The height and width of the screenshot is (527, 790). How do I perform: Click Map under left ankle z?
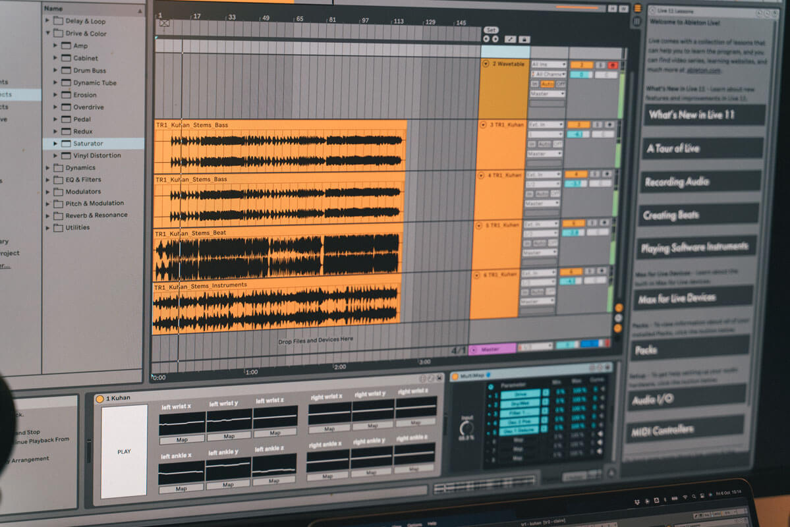[273, 481]
